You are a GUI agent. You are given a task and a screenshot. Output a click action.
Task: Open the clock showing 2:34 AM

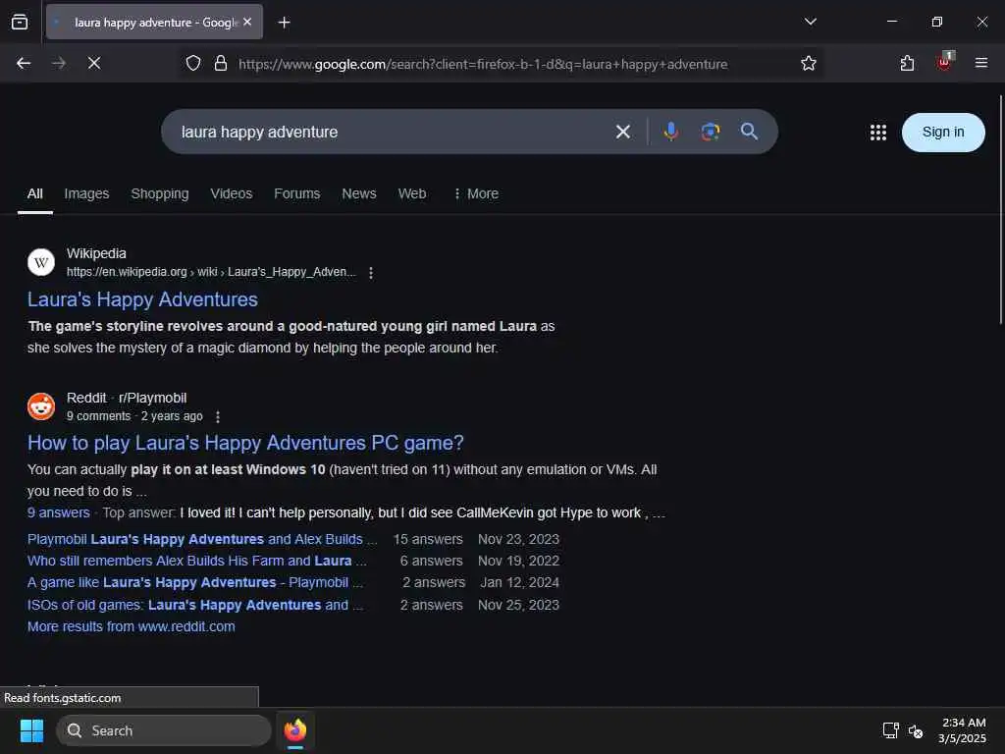pyautogui.click(x=962, y=730)
